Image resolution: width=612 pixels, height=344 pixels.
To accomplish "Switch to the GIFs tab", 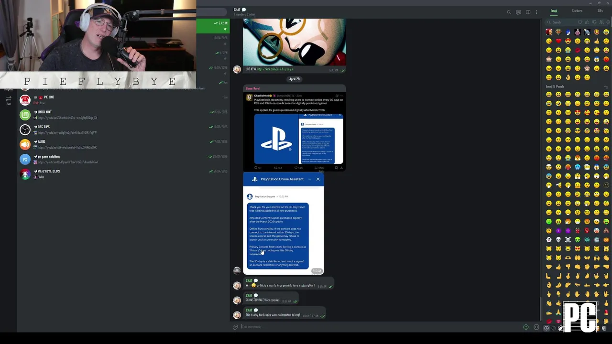I will 600,11.
